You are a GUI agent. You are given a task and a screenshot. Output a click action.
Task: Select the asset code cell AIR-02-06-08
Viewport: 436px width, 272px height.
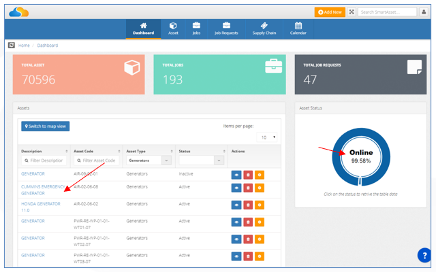tap(86, 187)
